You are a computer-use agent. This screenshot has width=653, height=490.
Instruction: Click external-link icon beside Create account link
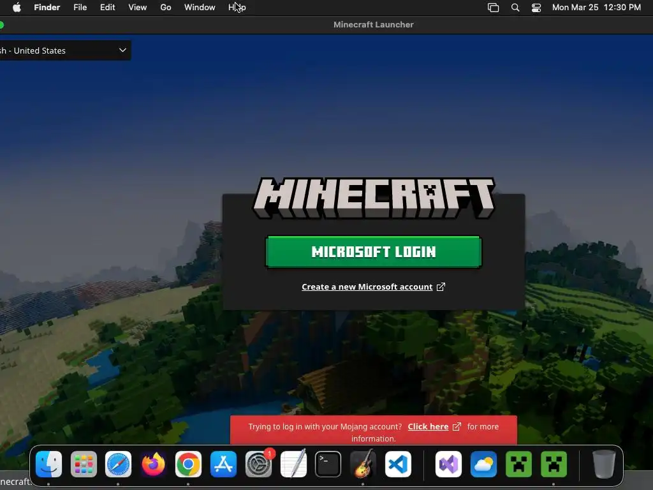tap(441, 286)
